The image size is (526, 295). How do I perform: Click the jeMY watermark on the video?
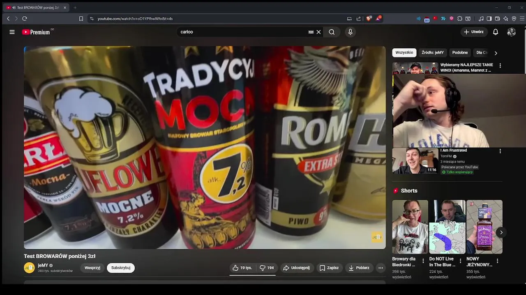click(377, 237)
